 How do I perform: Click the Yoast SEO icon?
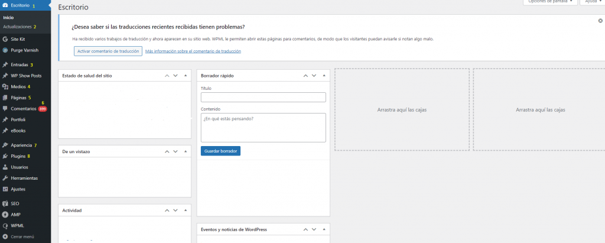(5, 203)
